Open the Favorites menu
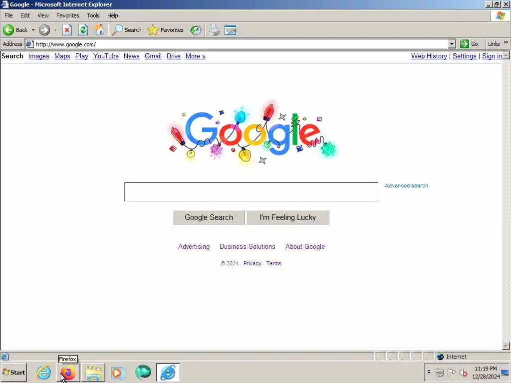The width and height of the screenshot is (511, 383). click(68, 15)
